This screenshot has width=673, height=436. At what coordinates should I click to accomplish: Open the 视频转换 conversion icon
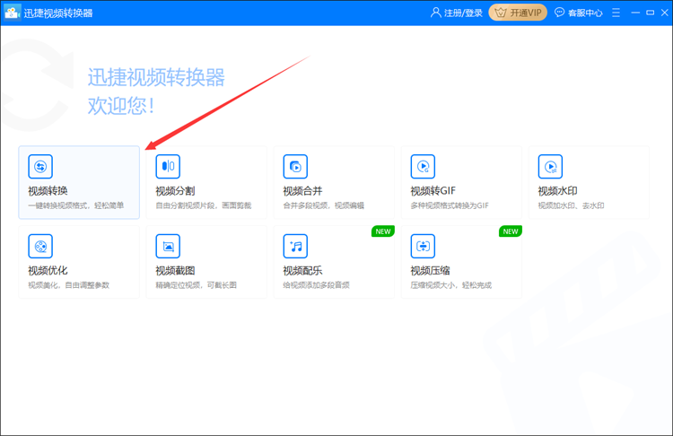(x=40, y=166)
